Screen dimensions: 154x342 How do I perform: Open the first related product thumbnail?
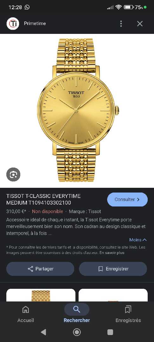[41, 295]
